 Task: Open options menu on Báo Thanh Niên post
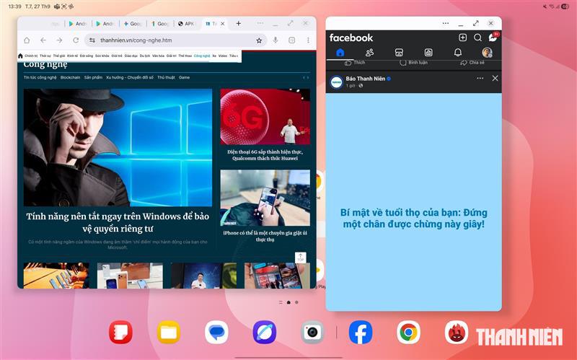tap(480, 78)
